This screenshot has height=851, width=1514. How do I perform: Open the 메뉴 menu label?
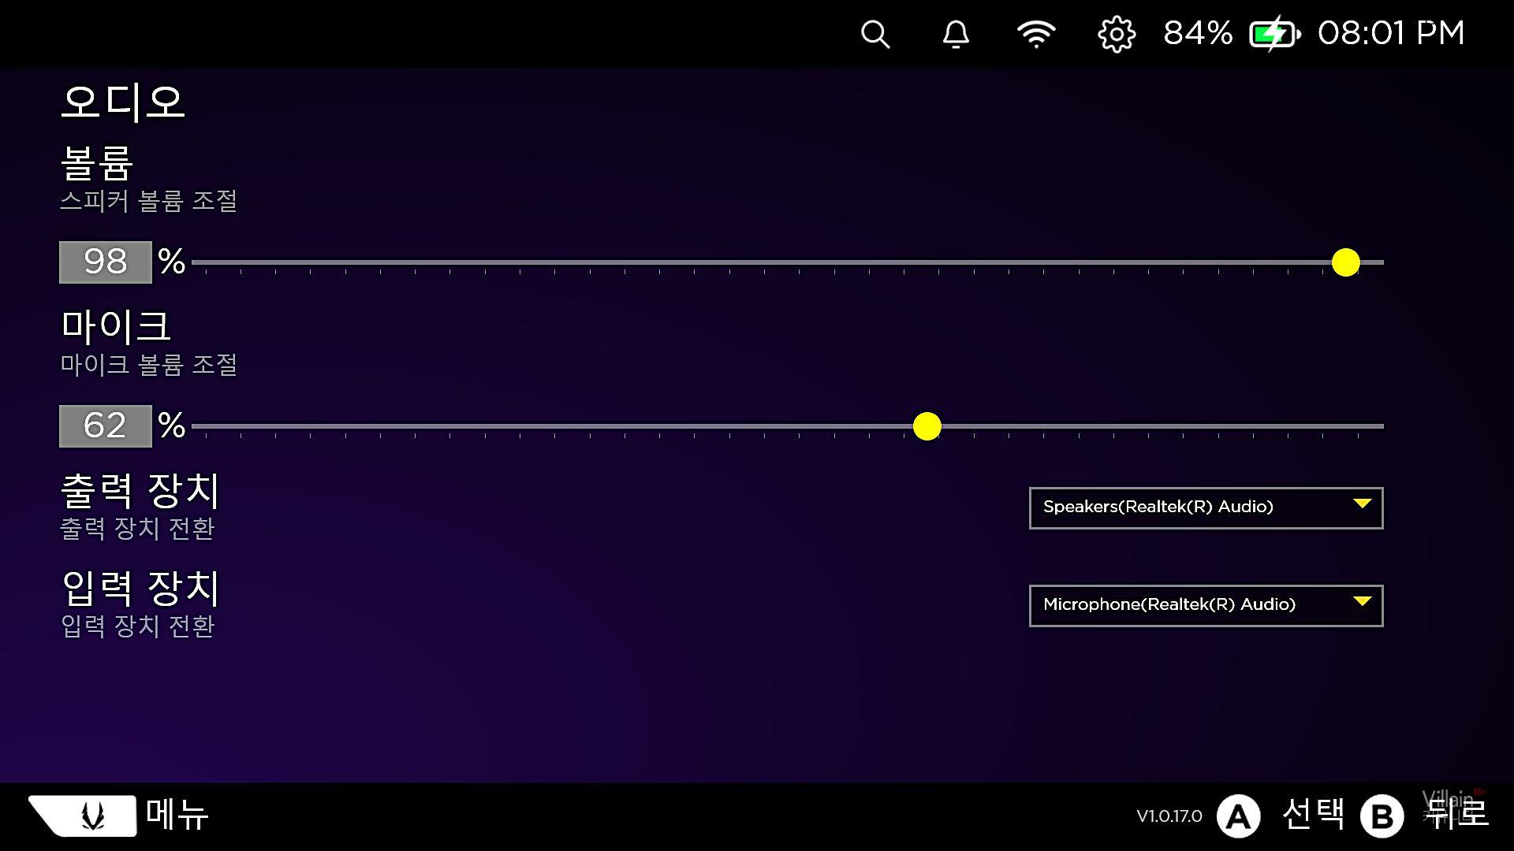[x=177, y=815]
